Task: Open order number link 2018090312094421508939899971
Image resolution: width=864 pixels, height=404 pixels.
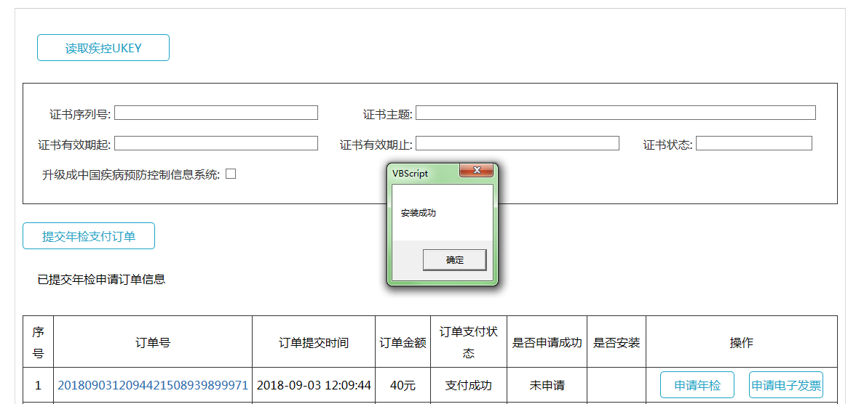Action: point(153,385)
